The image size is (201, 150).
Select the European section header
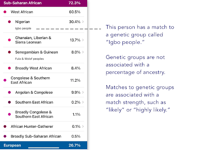44,145
